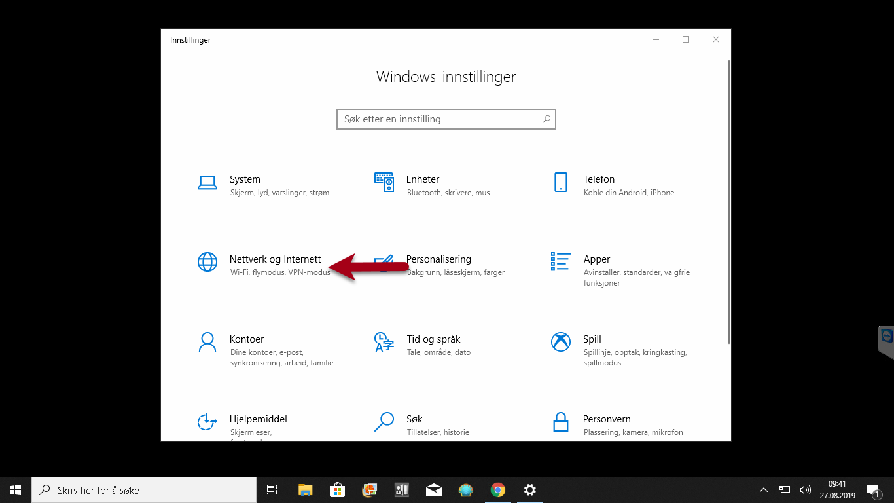Viewport: 894px width, 503px height.
Task: Show hidden system tray icons
Action: click(x=764, y=490)
